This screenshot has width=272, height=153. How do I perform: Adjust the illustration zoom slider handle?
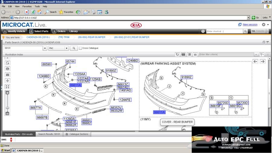[x=8, y=108]
